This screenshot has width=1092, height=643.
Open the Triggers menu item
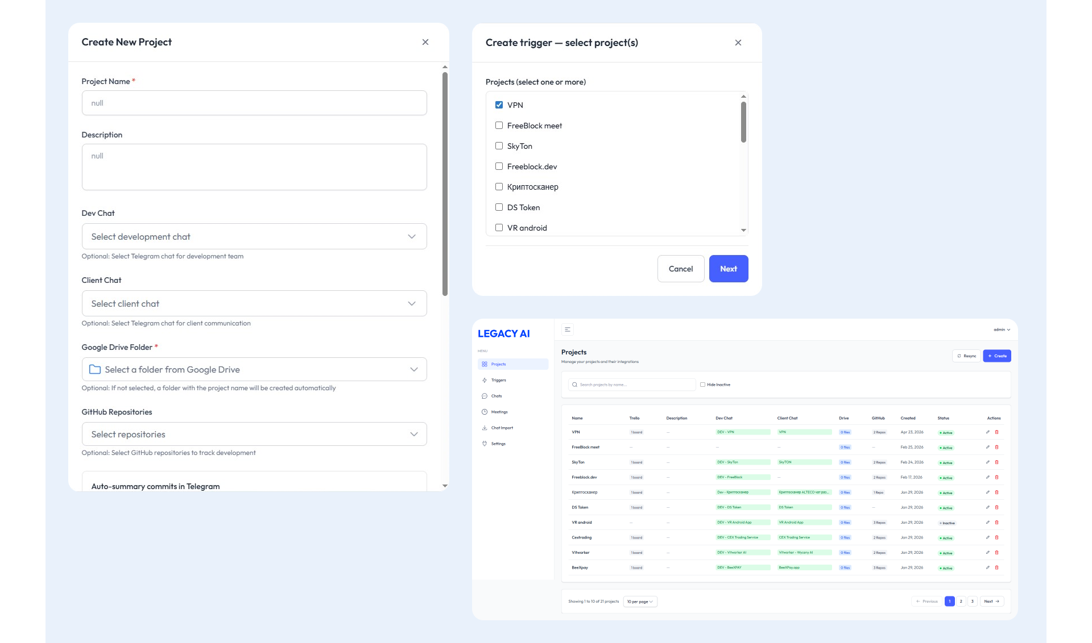tap(513, 380)
